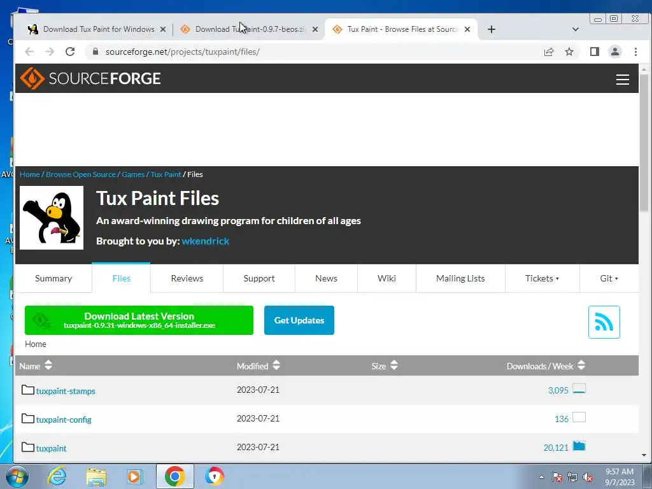Viewport: 652px width, 489px height.
Task: Click downloads chart icon for tuxpaint-stamps
Action: (579, 389)
